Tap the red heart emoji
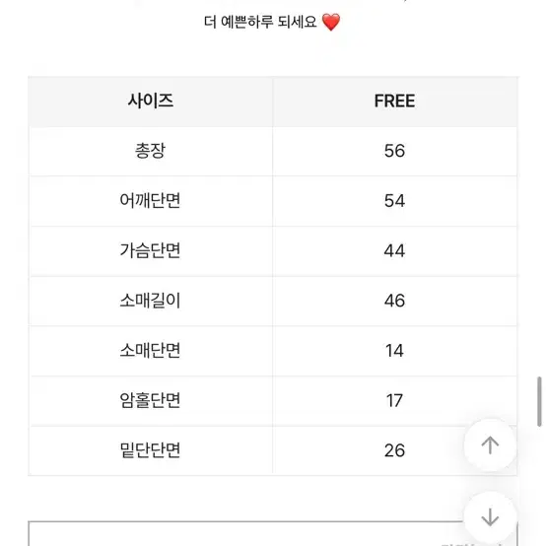 tap(330, 22)
